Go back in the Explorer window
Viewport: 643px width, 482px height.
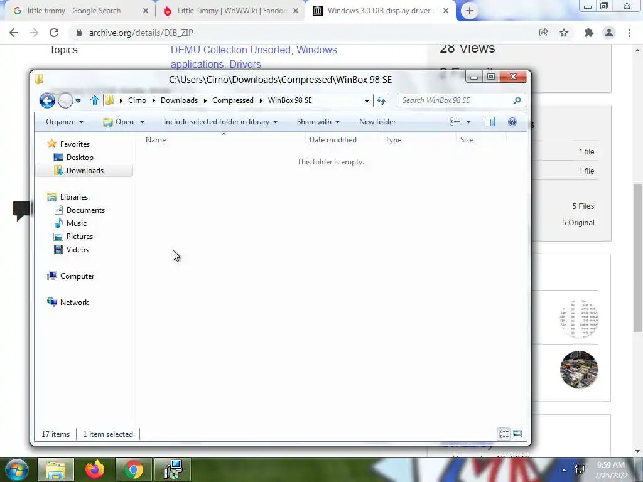click(47, 100)
